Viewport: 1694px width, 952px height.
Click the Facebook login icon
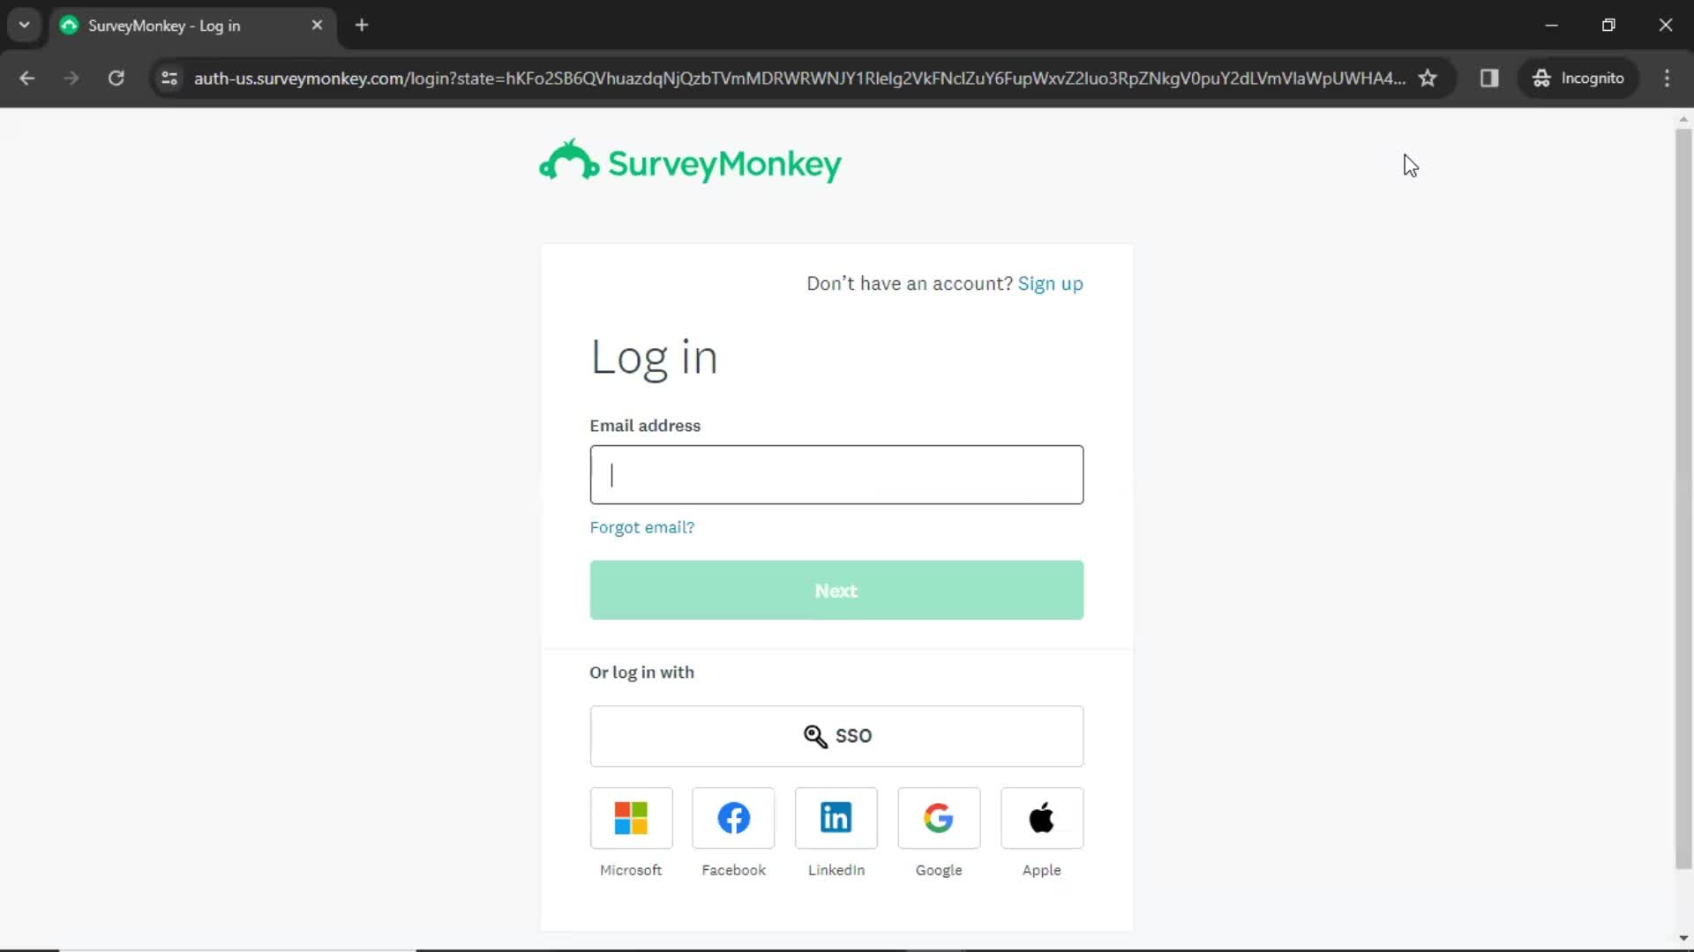point(734,818)
